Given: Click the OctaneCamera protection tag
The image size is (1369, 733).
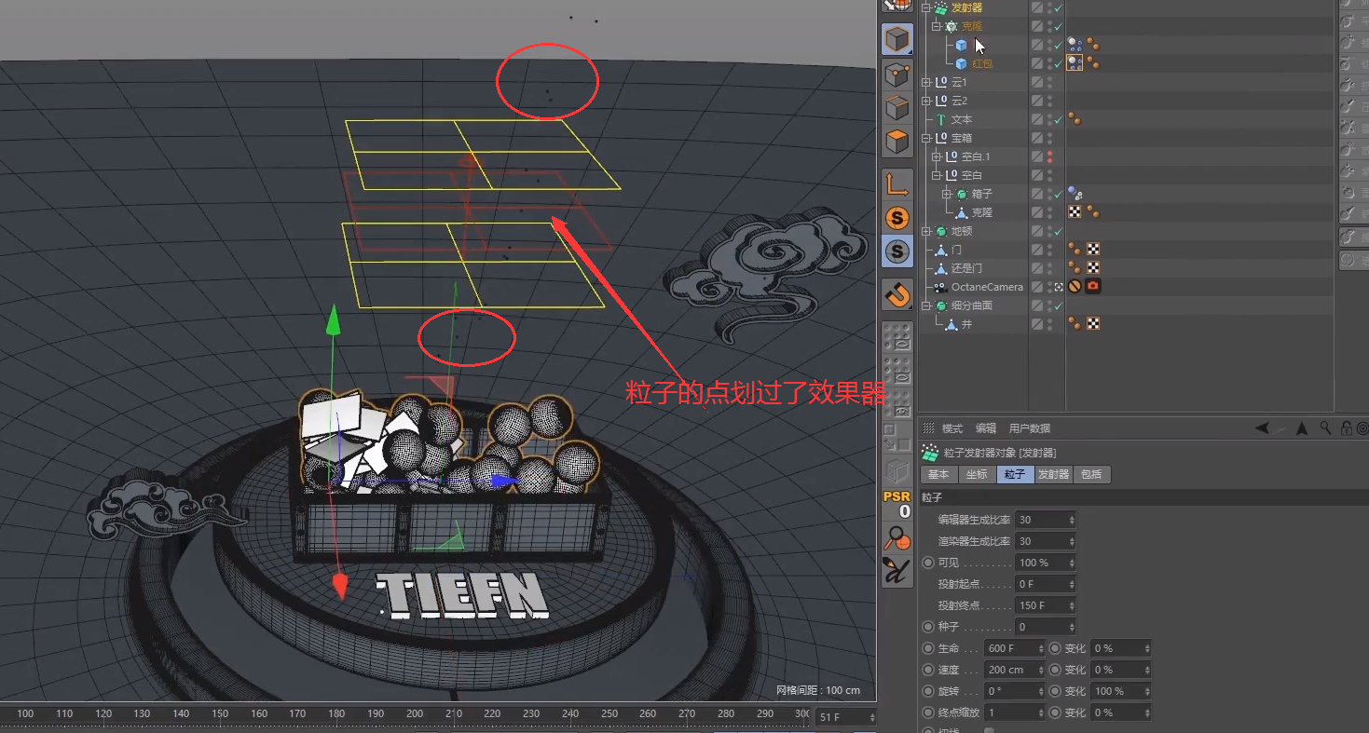Looking at the screenshot, I should [x=1075, y=287].
